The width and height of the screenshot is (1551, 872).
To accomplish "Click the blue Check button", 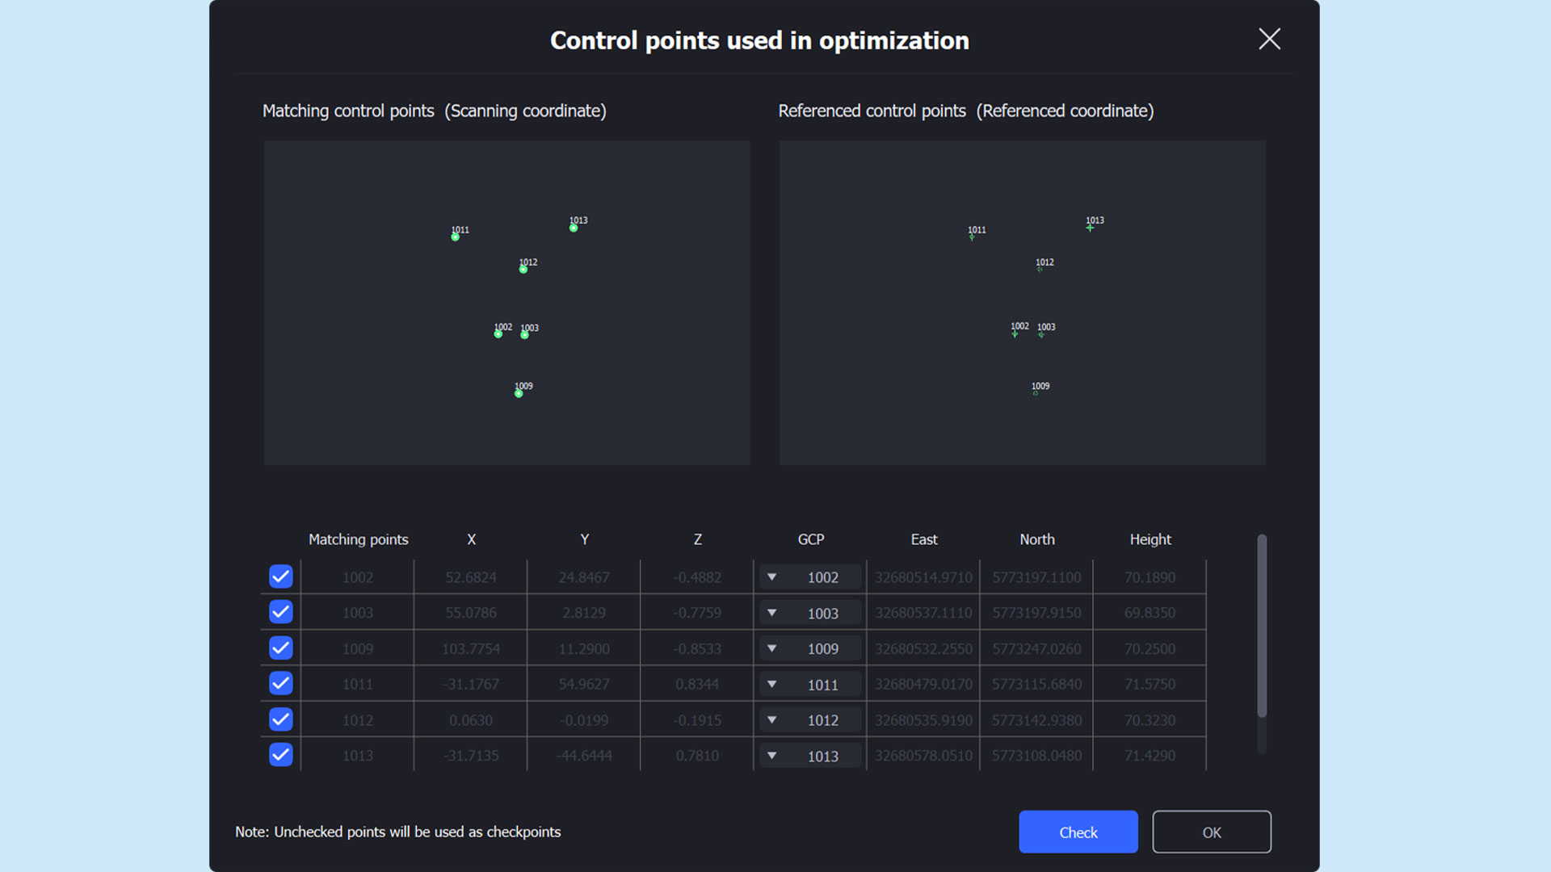I will [1078, 832].
